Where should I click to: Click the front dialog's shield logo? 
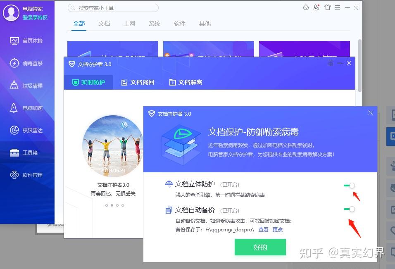coord(151,114)
